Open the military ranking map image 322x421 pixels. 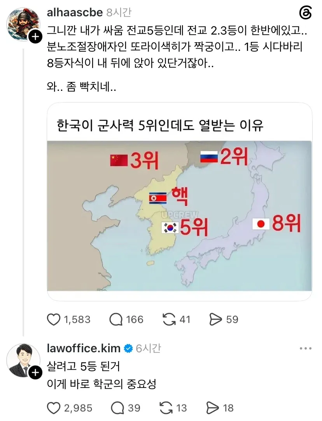(180, 216)
